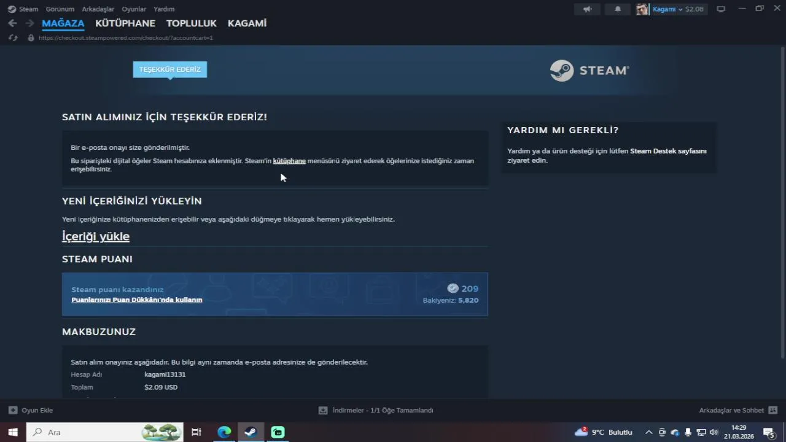Open Task View on the taskbar
Viewport: 786px width, 442px height.
pyautogui.click(x=196, y=432)
